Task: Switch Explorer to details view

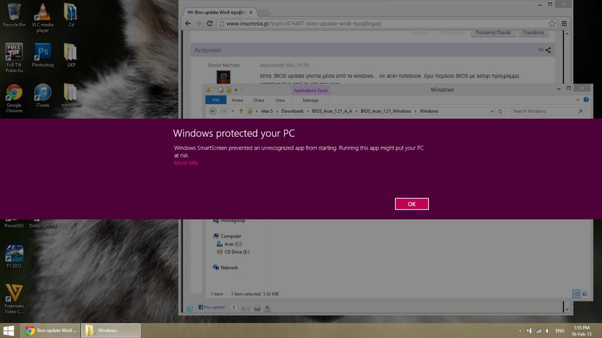Action: (x=576, y=294)
